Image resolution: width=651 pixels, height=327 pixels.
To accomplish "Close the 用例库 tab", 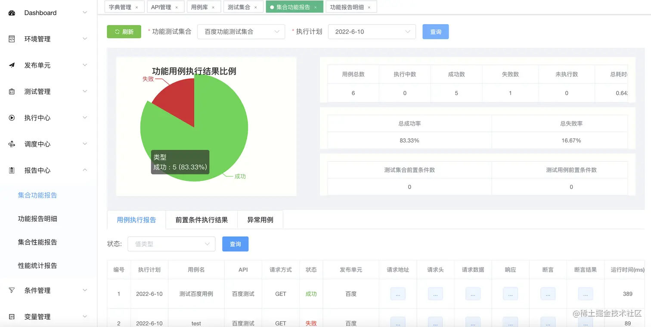I will tap(213, 7).
